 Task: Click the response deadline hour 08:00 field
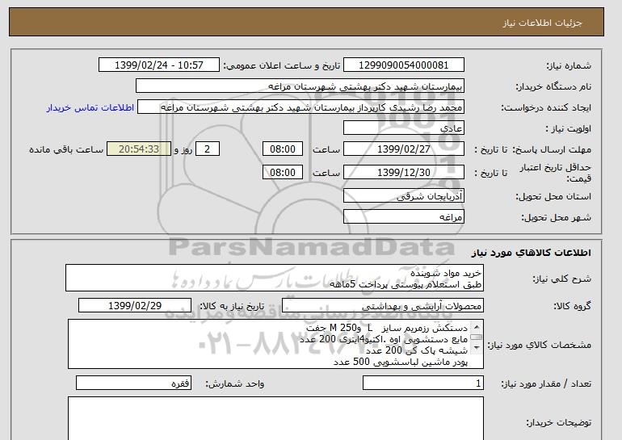pos(284,149)
